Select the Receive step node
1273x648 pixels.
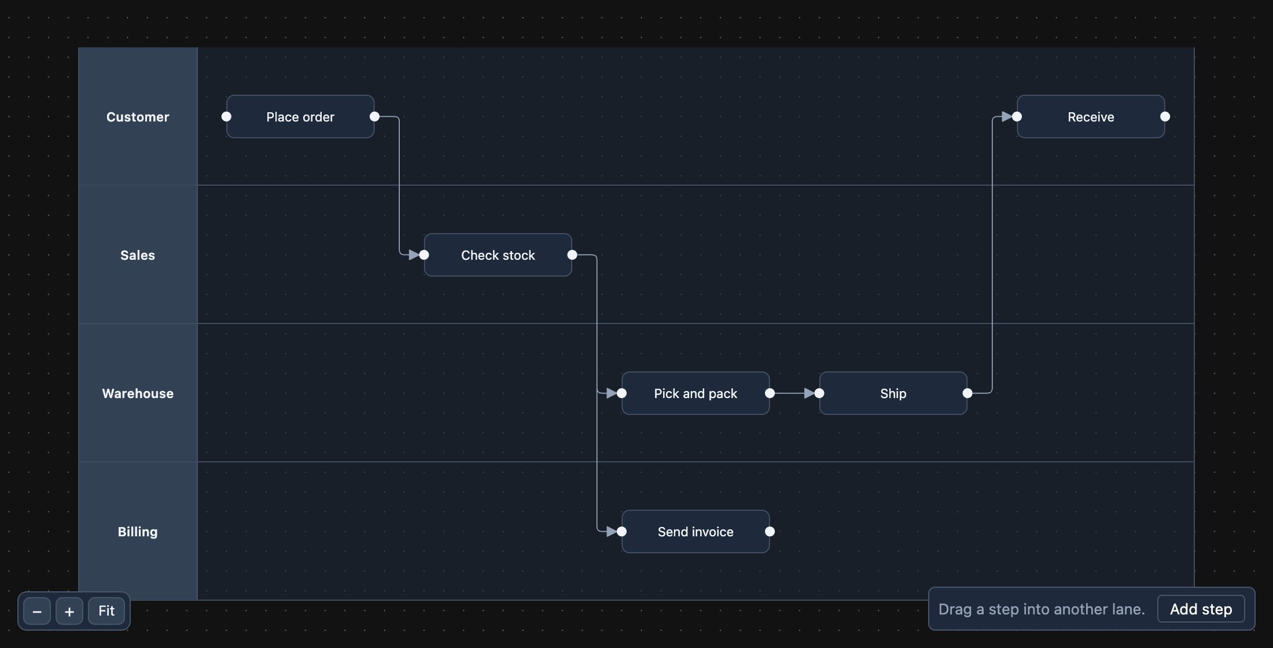coord(1091,117)
